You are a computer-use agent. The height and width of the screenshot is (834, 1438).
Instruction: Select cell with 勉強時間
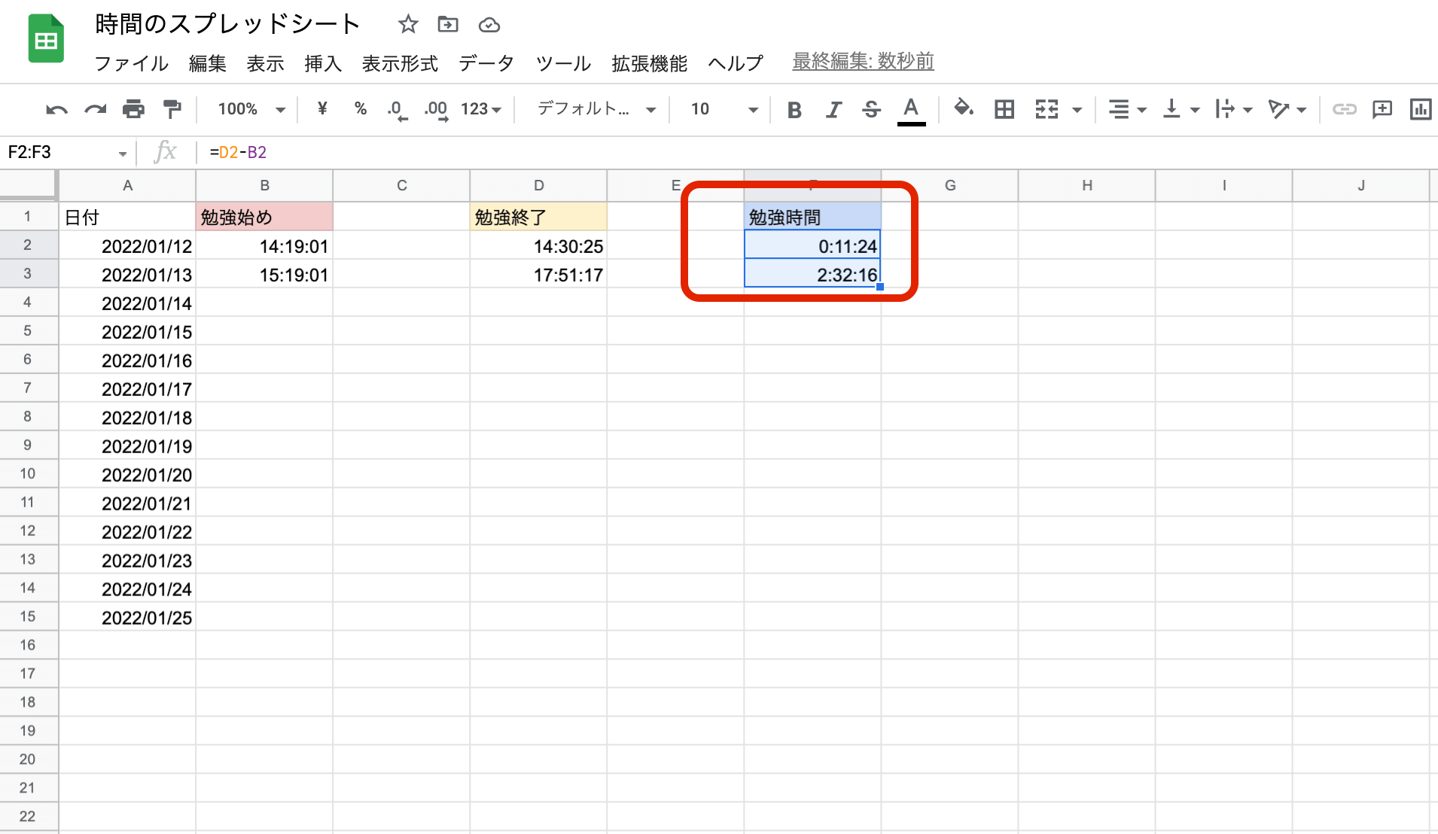tap(812, 217)
